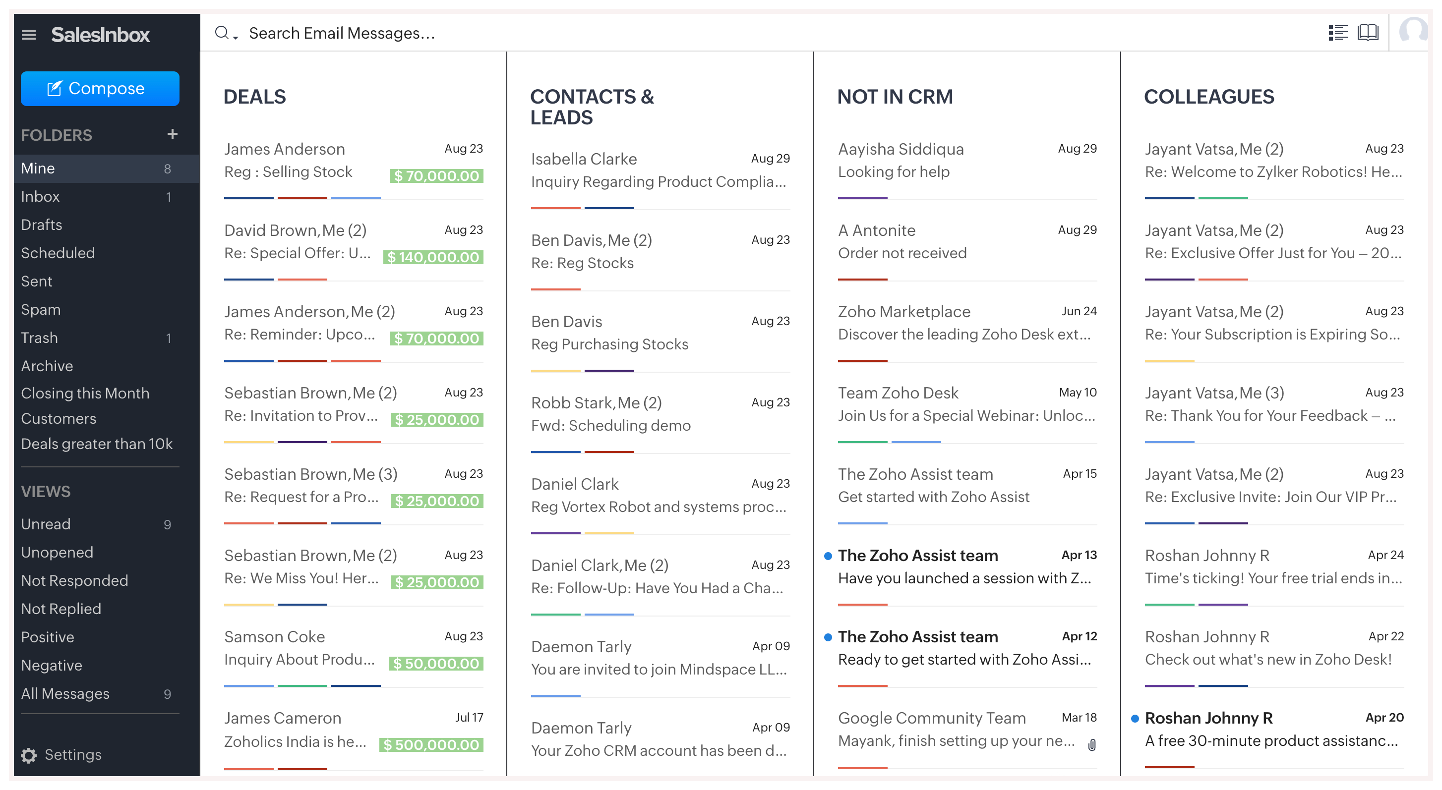Image resolution: width=1442 pixels, height=790 pixels.
Task: Click the hamburger menu icon
Action: pos(29,35)
